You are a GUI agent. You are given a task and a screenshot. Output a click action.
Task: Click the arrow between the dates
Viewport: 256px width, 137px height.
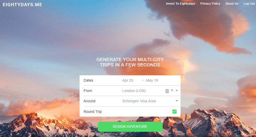pyautogui.click(x=143, y=80)
